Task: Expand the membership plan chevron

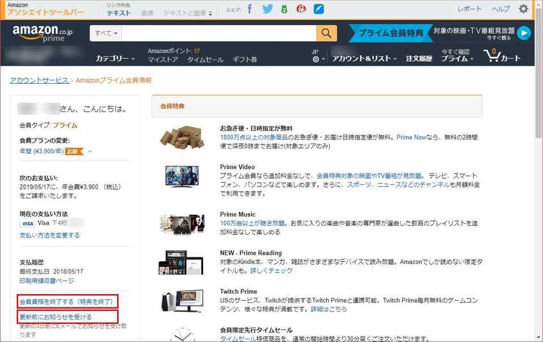Action: (90, 151)
